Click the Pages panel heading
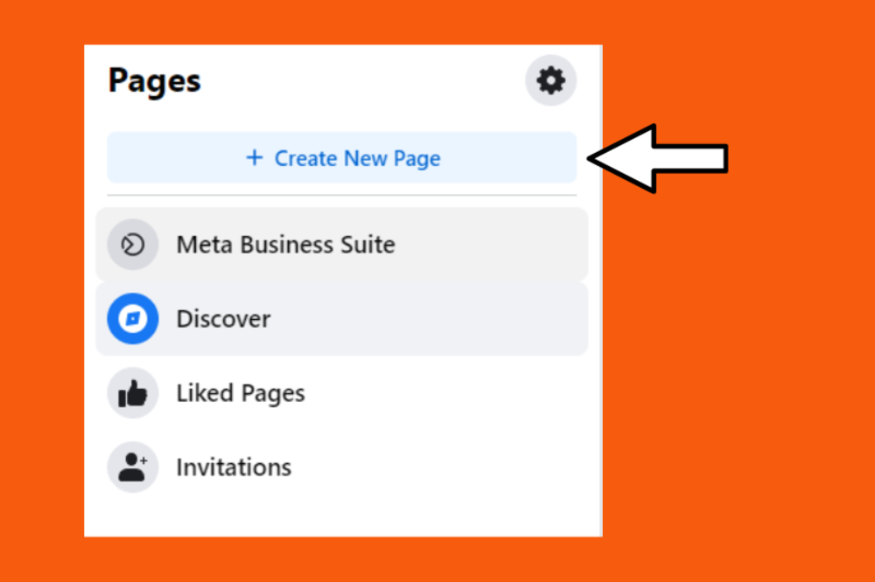The height and width of the screenshot is (582, 875). tap(154, 80)
